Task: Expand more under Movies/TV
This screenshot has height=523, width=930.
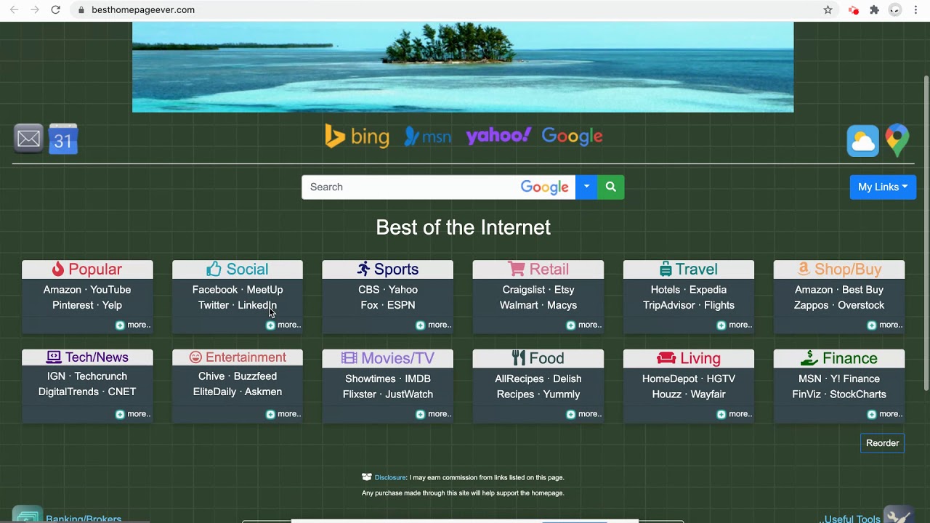Action: point(434,414)
